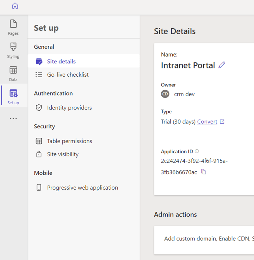Image resolution: width=254 pixels, height=260 pixels.
Task: Copy the Application ID
Action: pos(204,172)
